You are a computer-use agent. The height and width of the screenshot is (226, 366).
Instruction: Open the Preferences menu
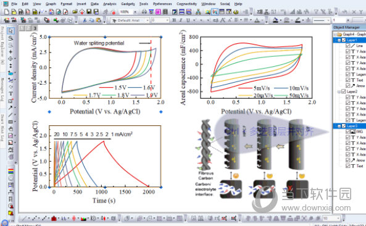162,4
